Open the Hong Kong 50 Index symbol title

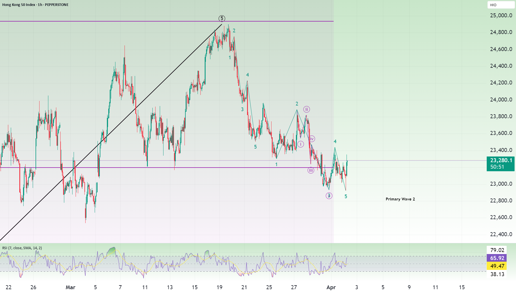pos(35,5)
